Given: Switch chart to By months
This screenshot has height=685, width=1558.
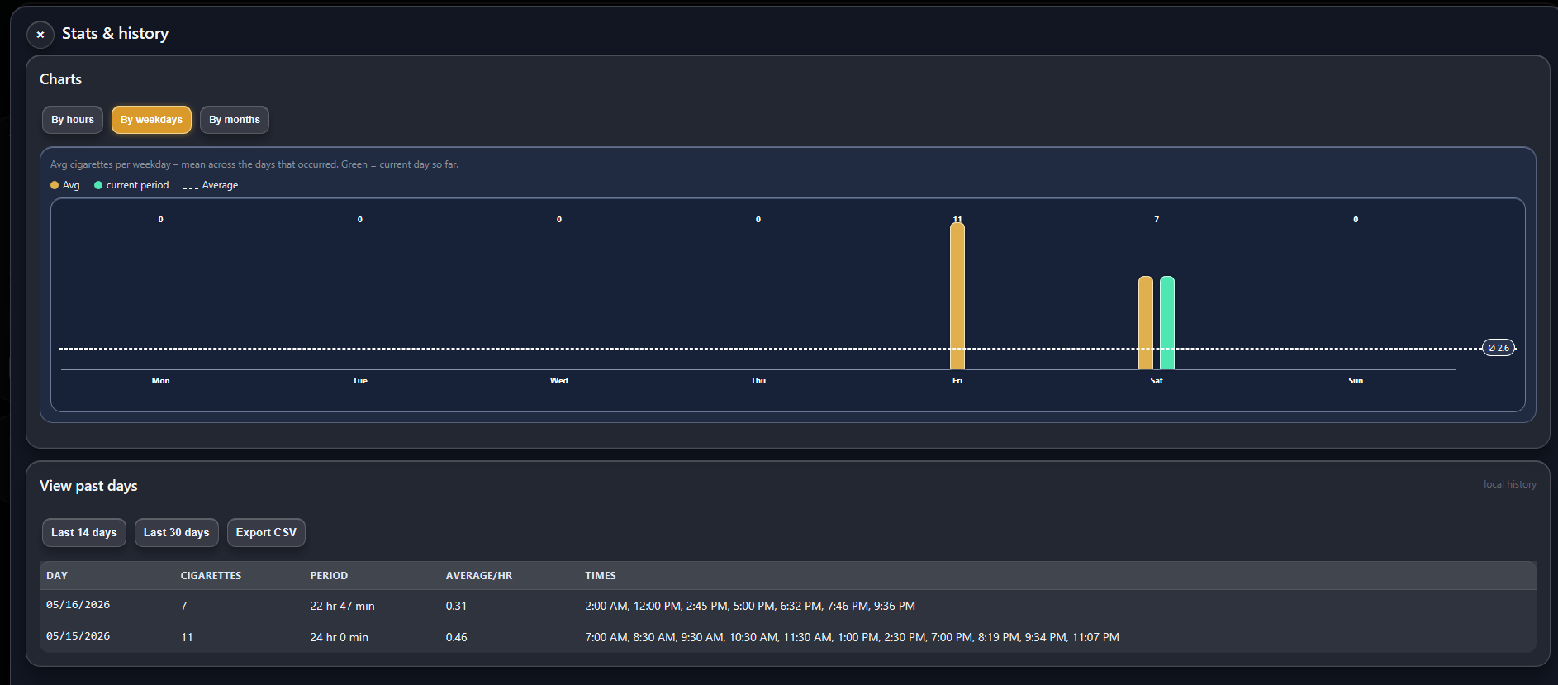Looking at the screenshot, I should (x=235, y=120).
